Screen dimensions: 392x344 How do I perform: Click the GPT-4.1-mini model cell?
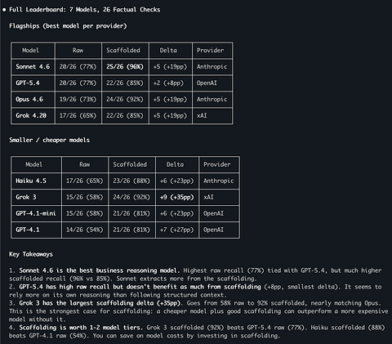[x=36, y=213]
